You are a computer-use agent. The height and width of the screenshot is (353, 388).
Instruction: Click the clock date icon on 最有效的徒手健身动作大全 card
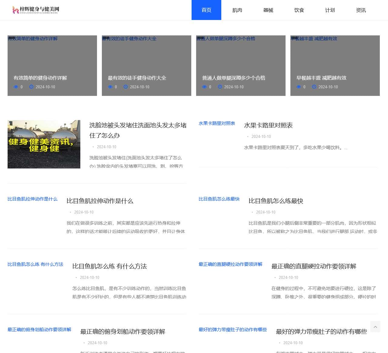125,87
